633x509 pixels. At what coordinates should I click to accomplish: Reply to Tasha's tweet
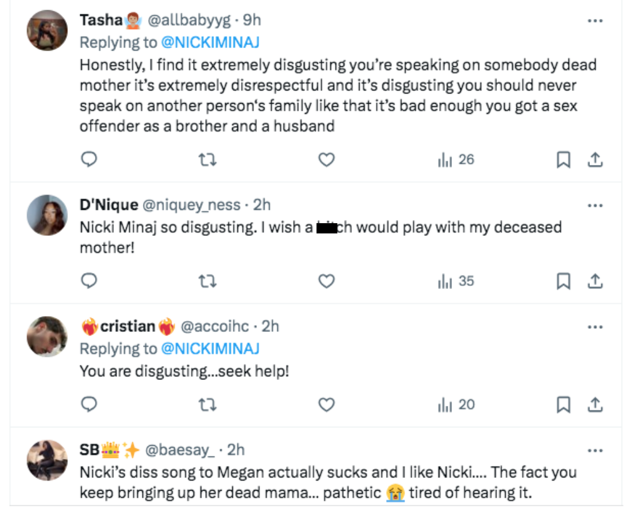tap(89, 160)
